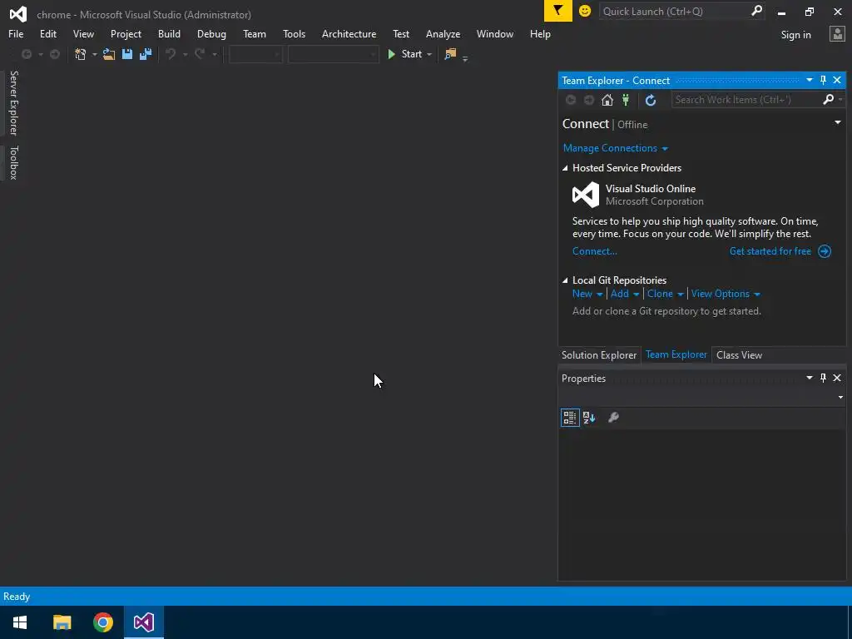852x639 pixels.
Task: Open Team Explorer window position dropdown
Action: pos(810,81)
